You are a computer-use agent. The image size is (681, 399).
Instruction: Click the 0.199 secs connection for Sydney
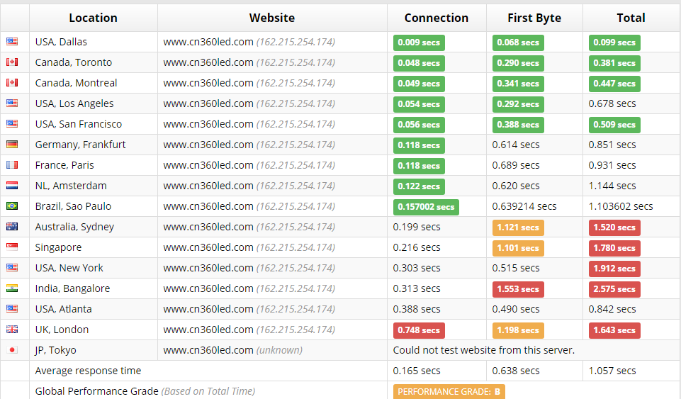pyautogui.click(x=417, y=227)
